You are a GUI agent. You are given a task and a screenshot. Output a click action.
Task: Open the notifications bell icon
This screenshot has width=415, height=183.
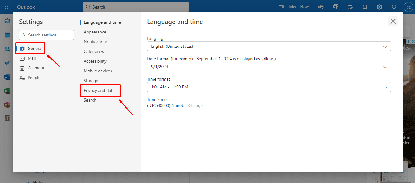point(365,7)
